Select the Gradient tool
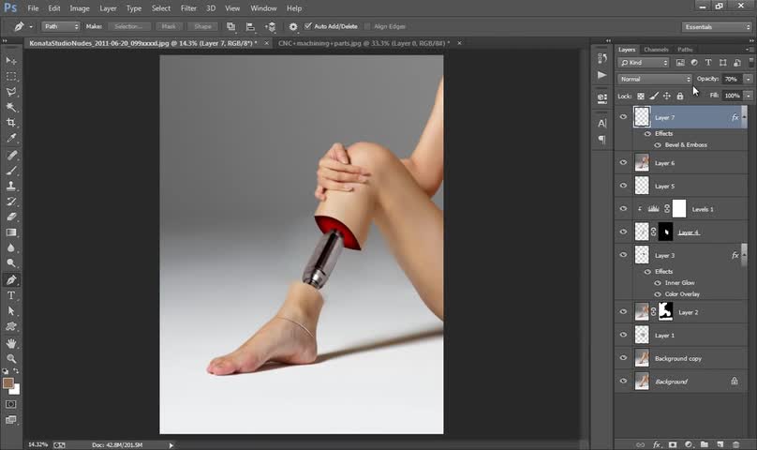The height and width of the screenshot is (450, 757). pos(11,232)
